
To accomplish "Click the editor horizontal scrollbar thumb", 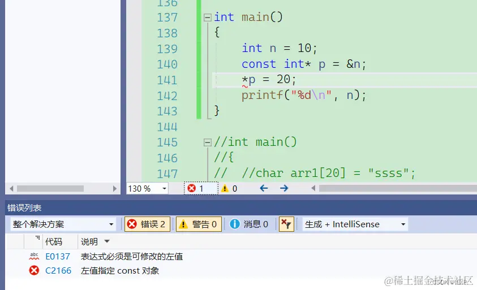I will tap(398, 188).
